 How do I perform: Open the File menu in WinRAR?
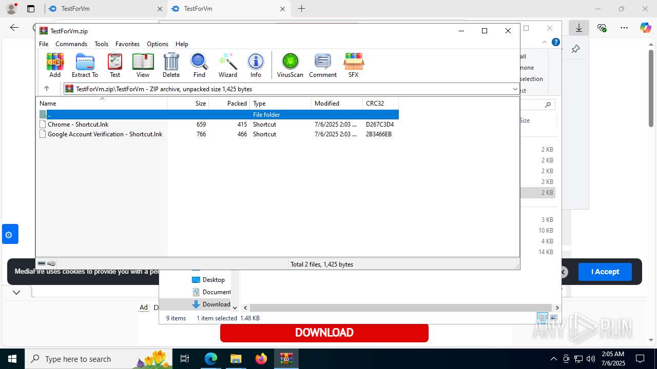[x=44, y=44]
